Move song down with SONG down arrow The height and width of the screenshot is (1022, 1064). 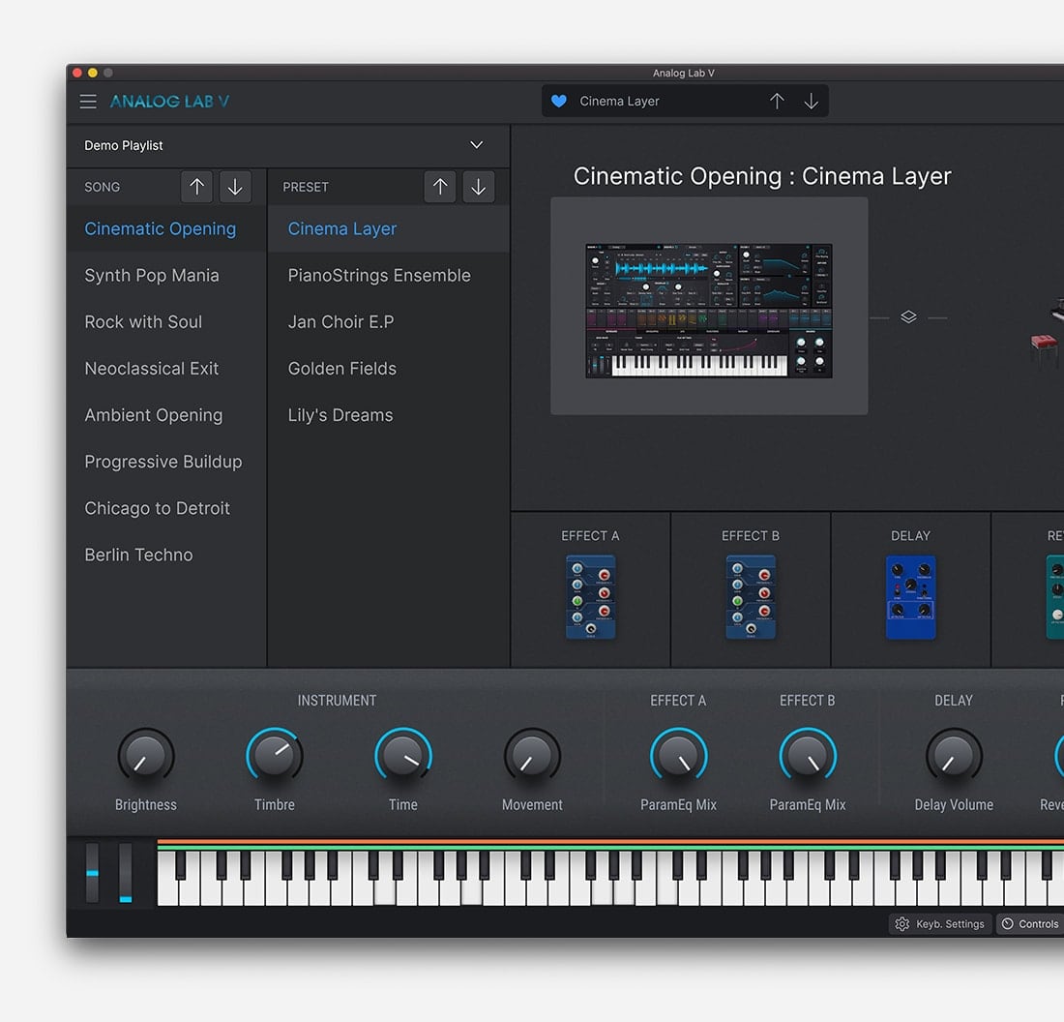click(235, 187)
